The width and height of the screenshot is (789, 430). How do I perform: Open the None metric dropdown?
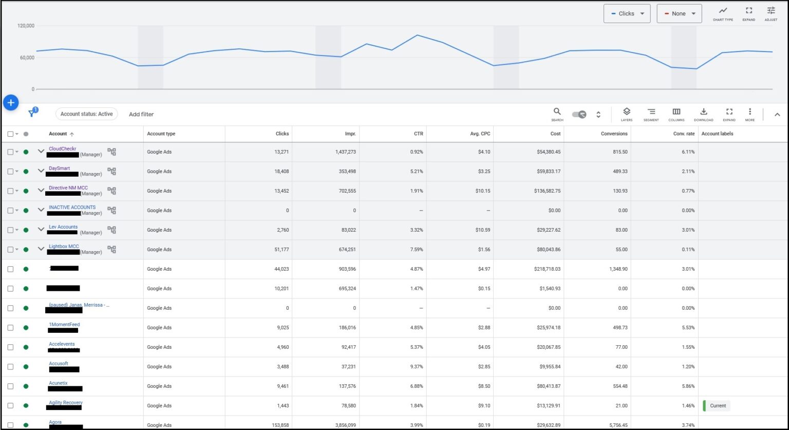pyautogui.click(x=679, y=14)
